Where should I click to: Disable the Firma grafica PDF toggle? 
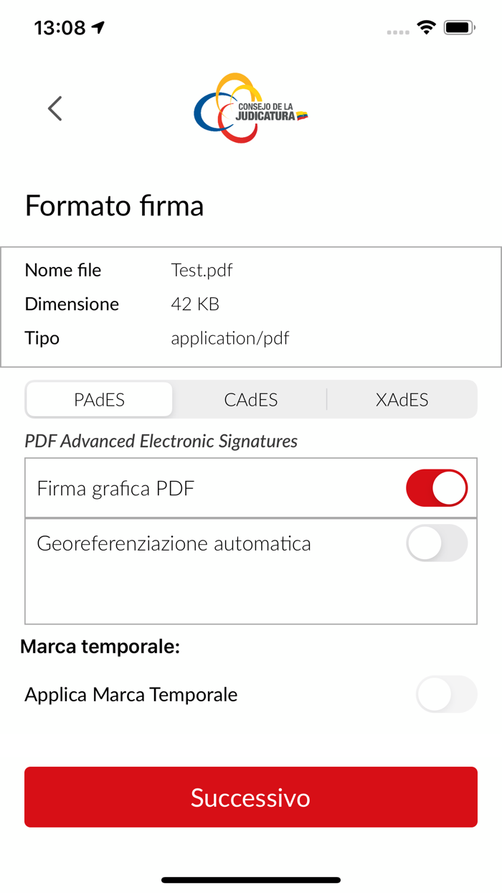pos(437,487)
